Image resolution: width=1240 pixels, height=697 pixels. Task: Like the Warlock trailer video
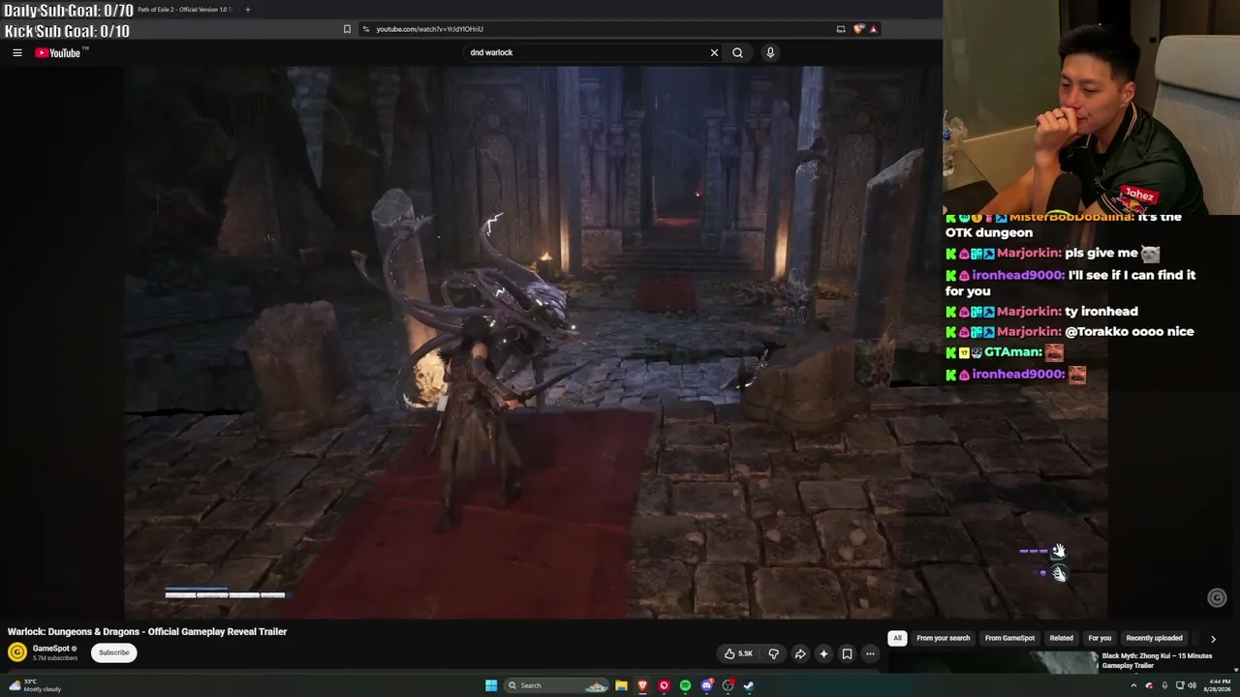coord(738,653)
